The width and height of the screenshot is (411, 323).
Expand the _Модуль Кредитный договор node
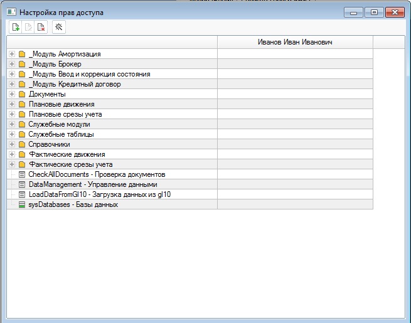coord(12,84)
